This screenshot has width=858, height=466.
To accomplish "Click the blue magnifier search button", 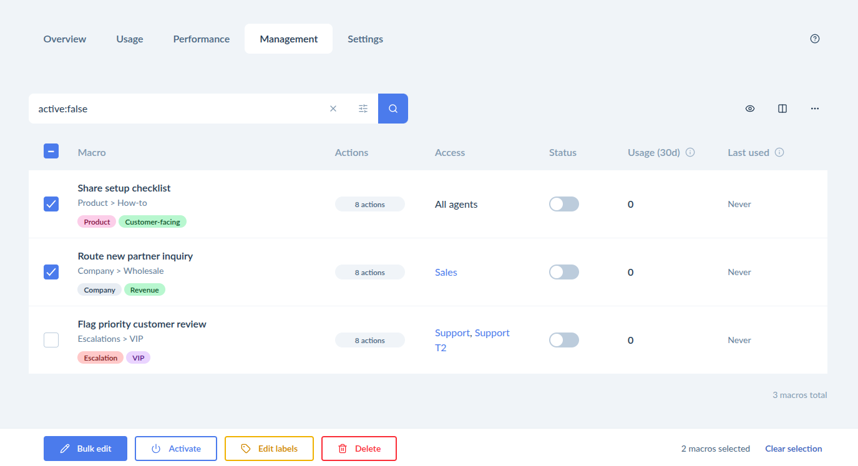I will coord(393,109).
